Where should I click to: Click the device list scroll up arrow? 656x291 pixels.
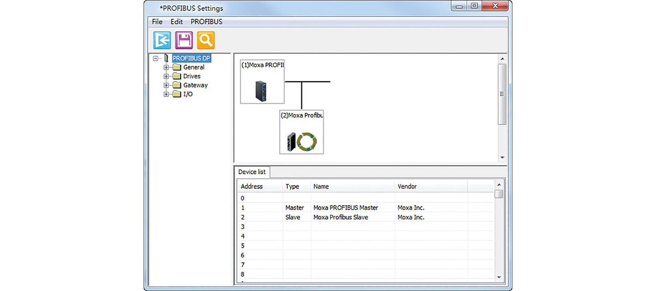499,185
